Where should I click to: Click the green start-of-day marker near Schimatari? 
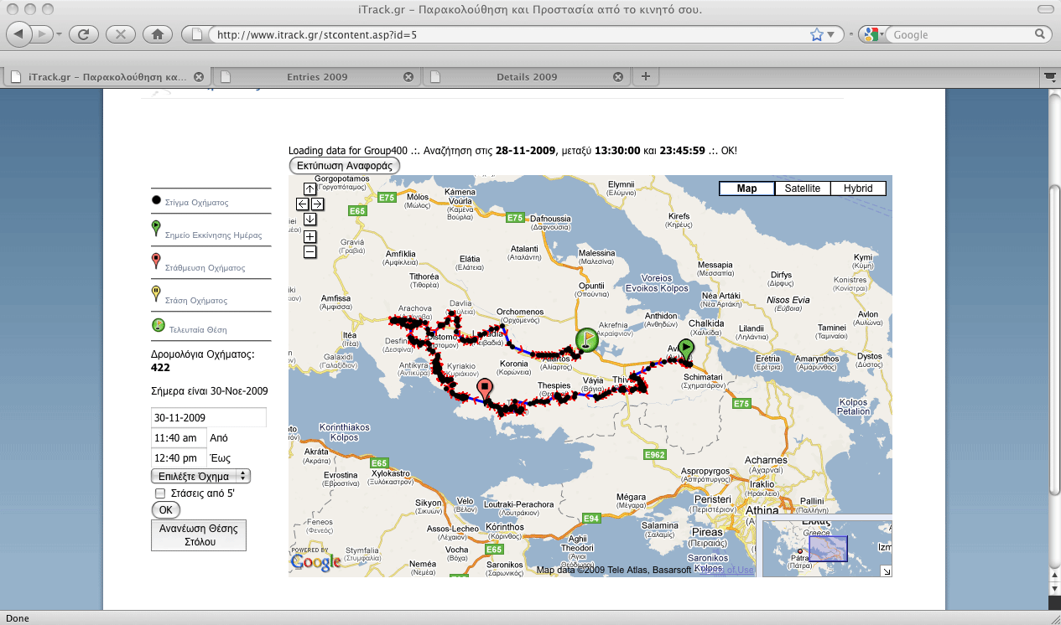click(686, 349)
